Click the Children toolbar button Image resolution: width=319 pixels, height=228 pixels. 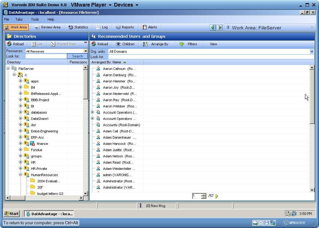click(x=125, y=44)
